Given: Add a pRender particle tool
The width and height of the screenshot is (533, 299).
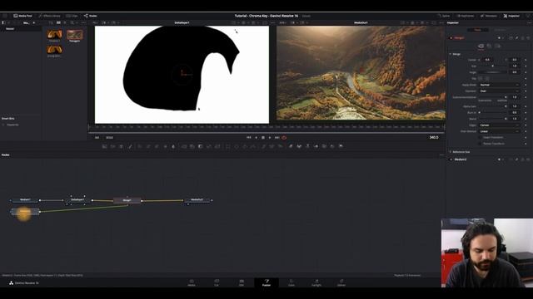Looking at the screenshot, I should 281,146.
